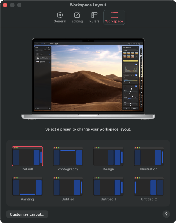Choose the Default workspace preset
The image size is (177, 224).
[28, 156]
